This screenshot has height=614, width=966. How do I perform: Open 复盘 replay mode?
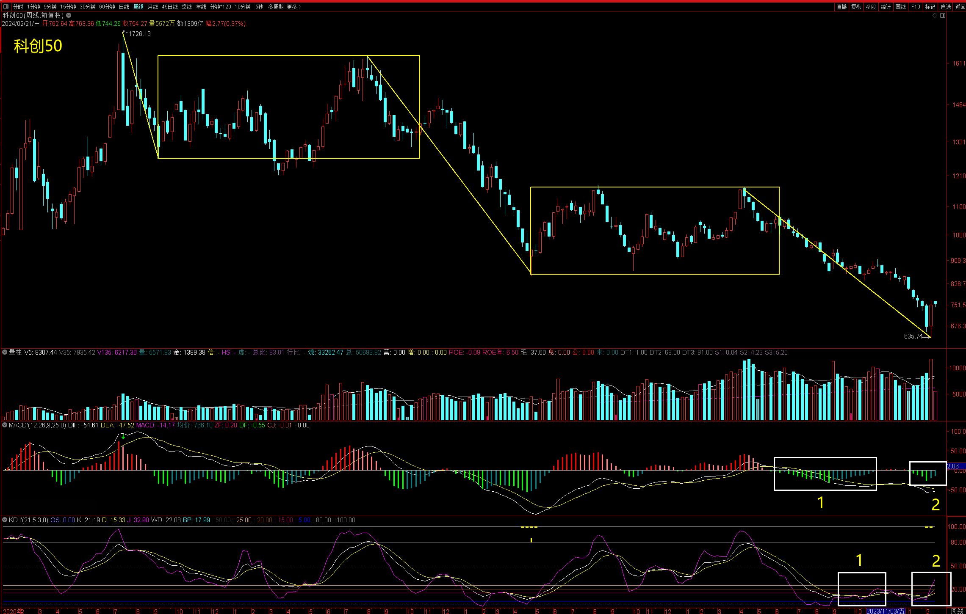click(856, 7)
